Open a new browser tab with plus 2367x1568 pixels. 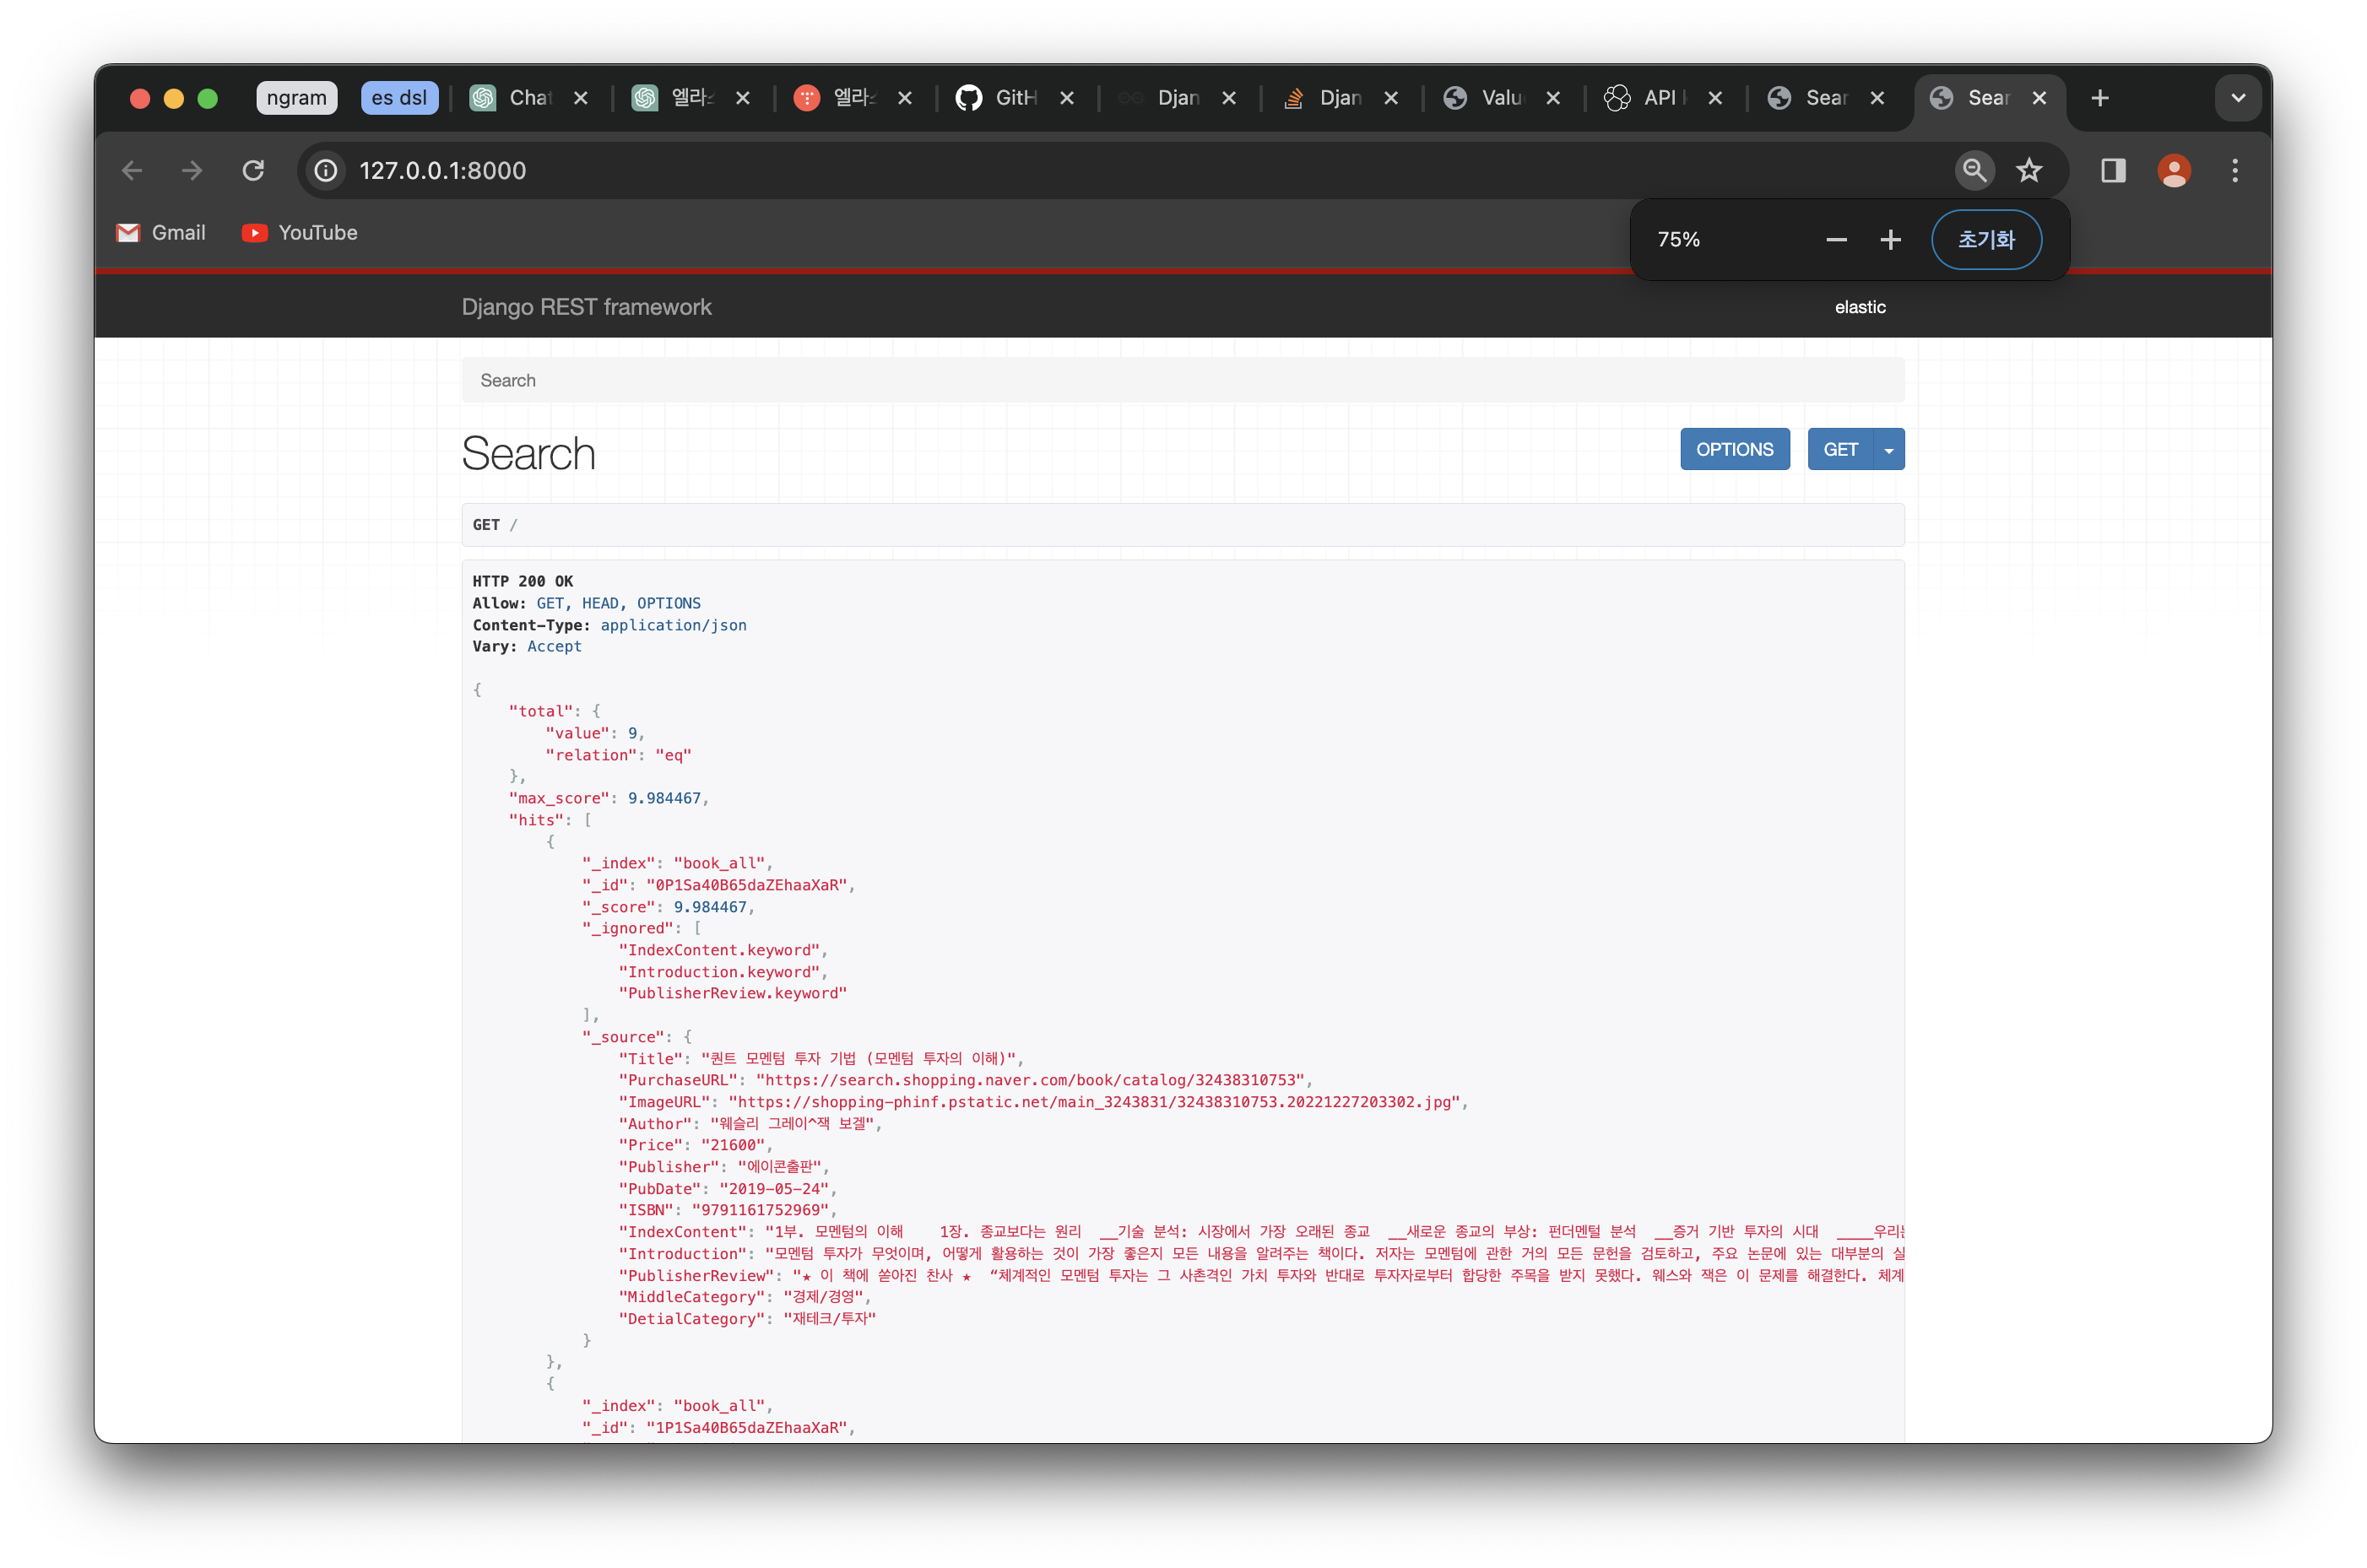click(2100, 98)
